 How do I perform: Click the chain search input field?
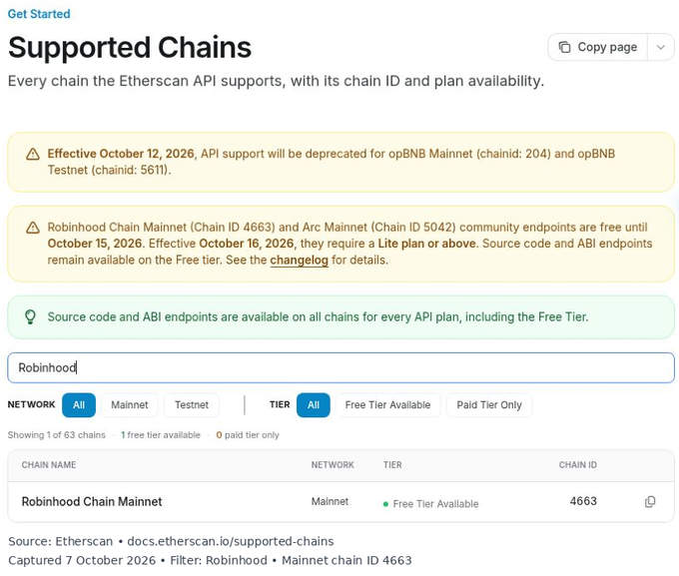point(340,367)
